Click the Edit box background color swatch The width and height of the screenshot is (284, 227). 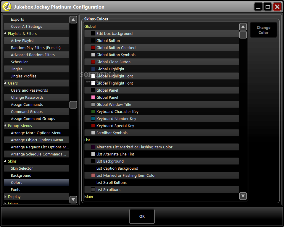coord(93,33)
